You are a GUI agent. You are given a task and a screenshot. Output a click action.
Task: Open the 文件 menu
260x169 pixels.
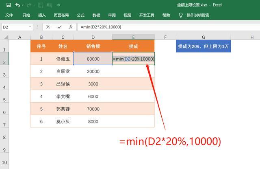pyautogui.click(x=9, y=15)
